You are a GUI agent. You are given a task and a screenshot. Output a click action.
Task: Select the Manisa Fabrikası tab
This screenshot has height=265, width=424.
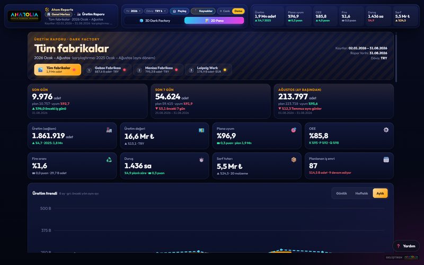point(158,70)
